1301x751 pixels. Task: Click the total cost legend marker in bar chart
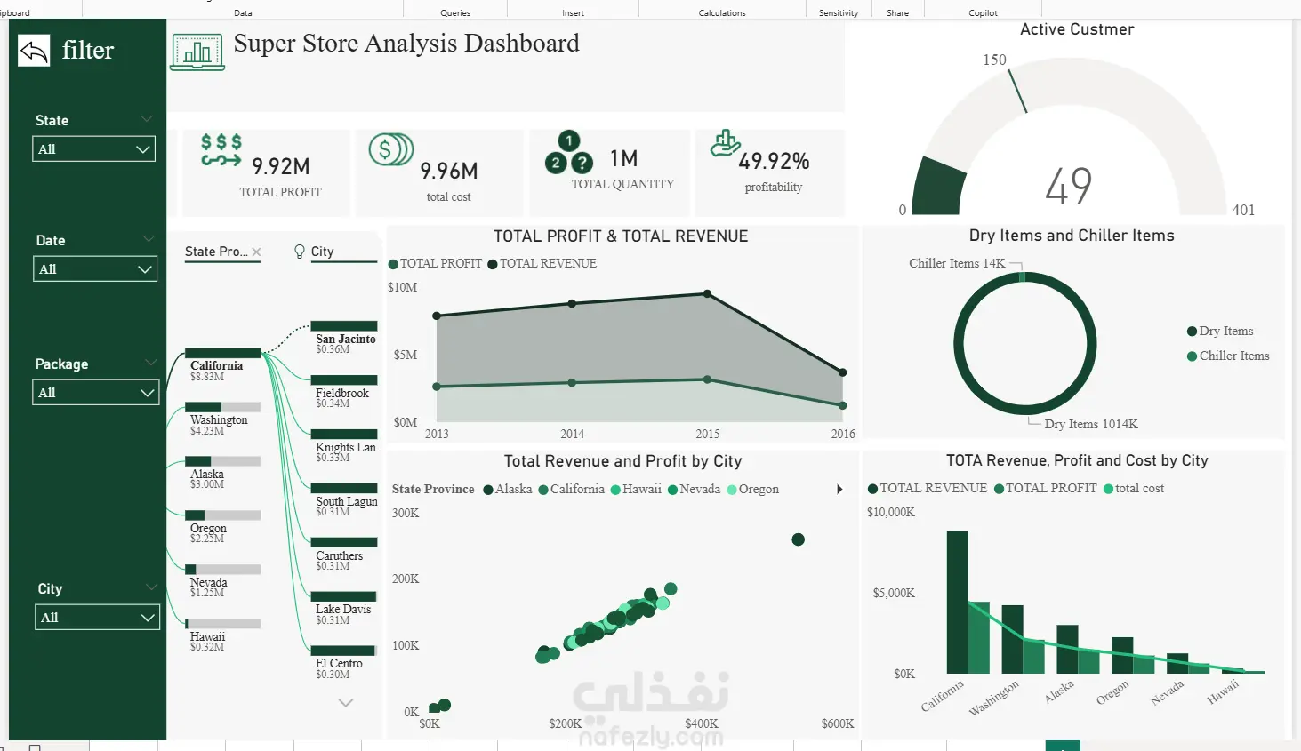tap(1108, 489)
